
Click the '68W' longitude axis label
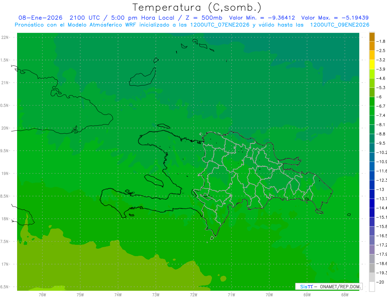345,295
